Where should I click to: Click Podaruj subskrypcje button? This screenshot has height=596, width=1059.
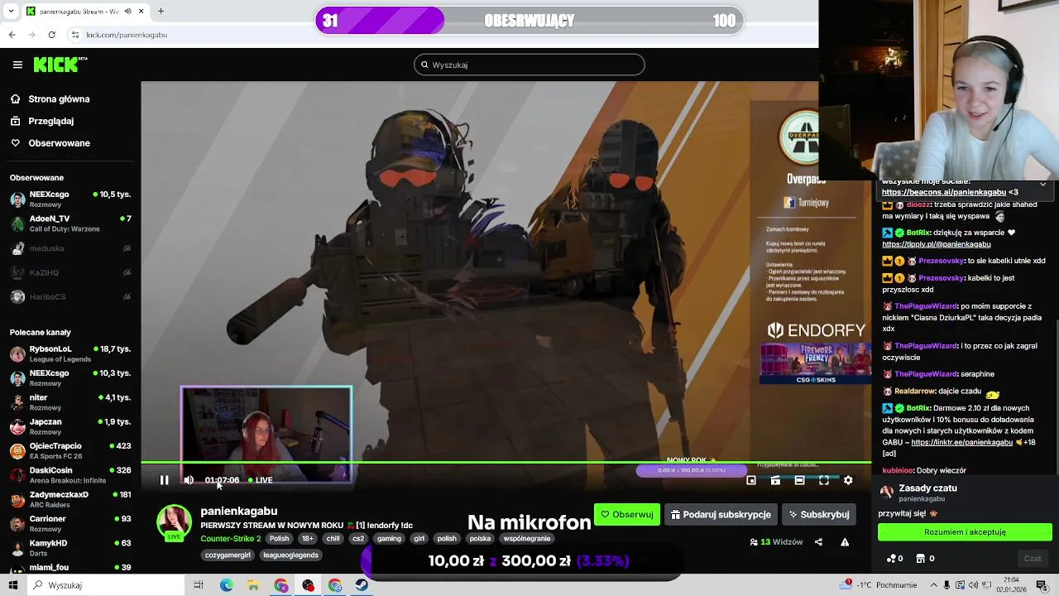[721, 514]
